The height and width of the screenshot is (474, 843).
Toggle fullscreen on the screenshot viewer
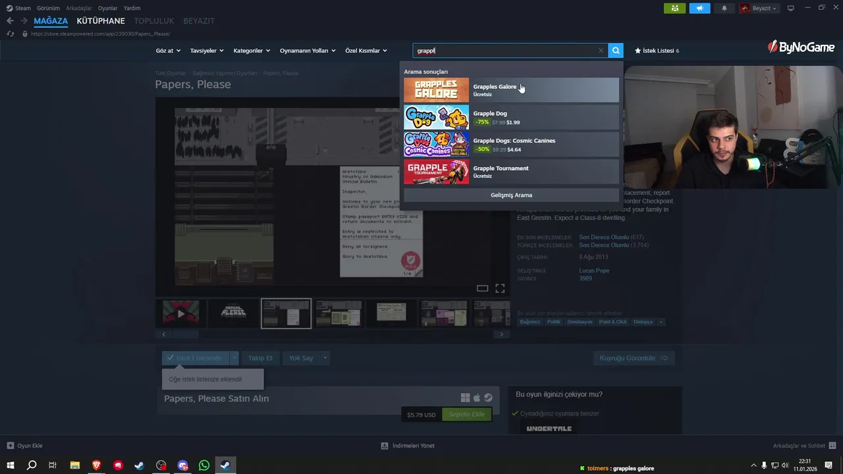click(500, 288)
